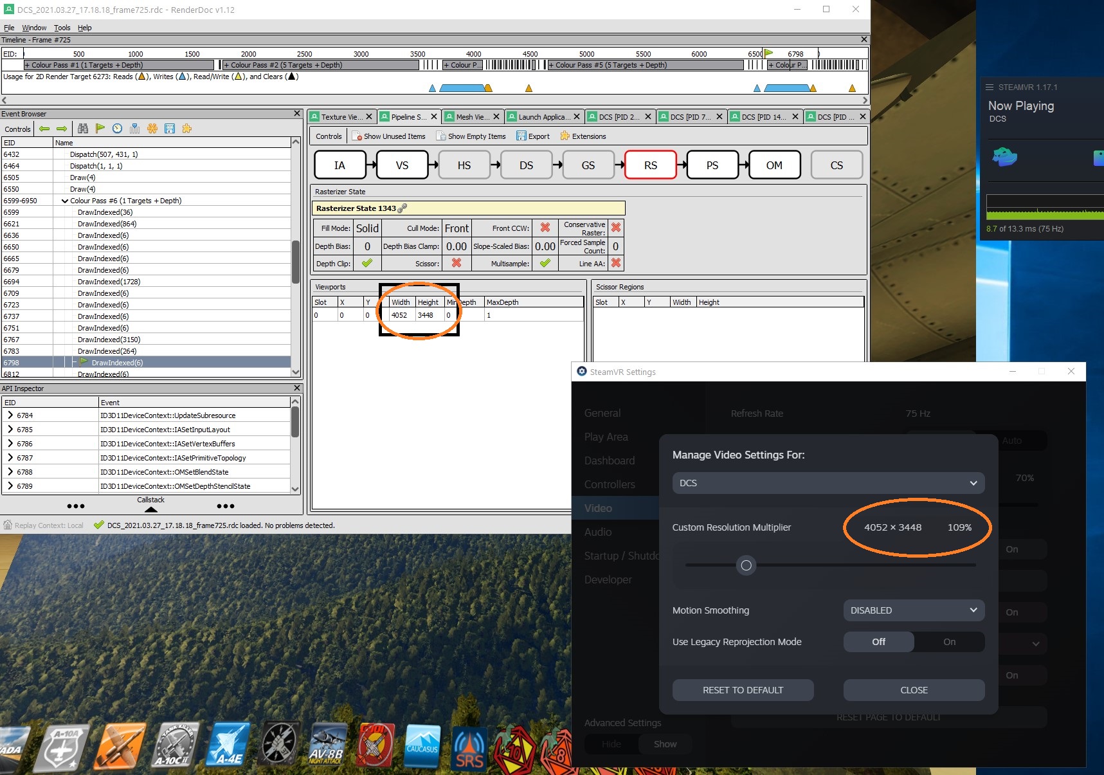The image size is (1104, 775).
Task: Click the puzzle piece icon beside the Extensions label
Action: [x=565, y=136]
